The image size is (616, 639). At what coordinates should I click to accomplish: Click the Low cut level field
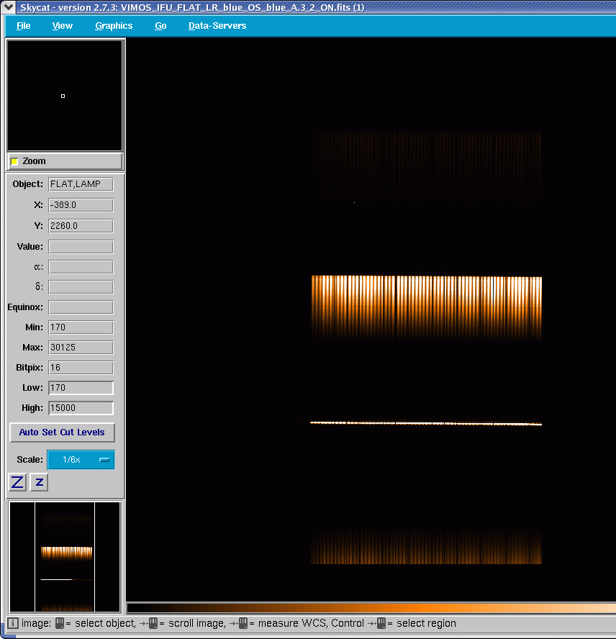point(81,388)
